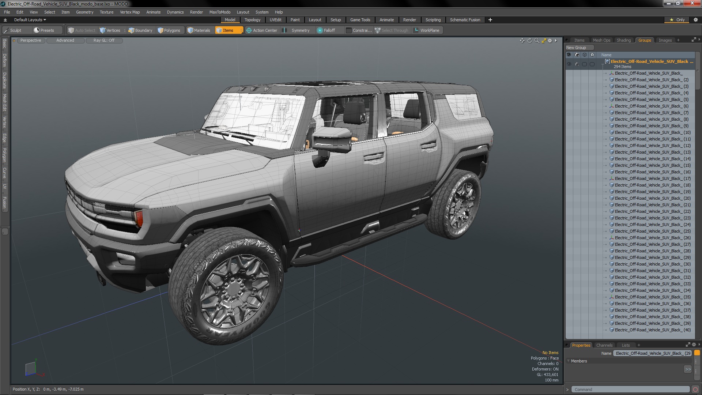Screen dimensions: 702x395
Task: Click the Name field in Properties
Action: pos(653,353)
